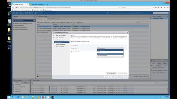Go to wizard step 2 Policy structure
The image size is (177, 99).
59,38
